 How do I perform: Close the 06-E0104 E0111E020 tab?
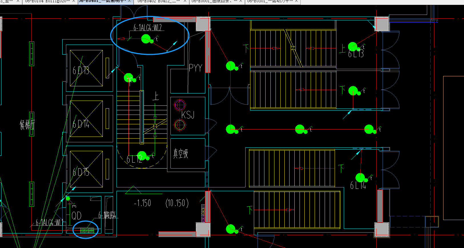(x=74, y=1)
